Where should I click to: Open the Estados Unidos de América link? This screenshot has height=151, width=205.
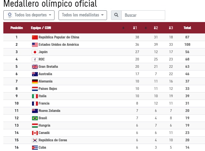click(59, 44)
